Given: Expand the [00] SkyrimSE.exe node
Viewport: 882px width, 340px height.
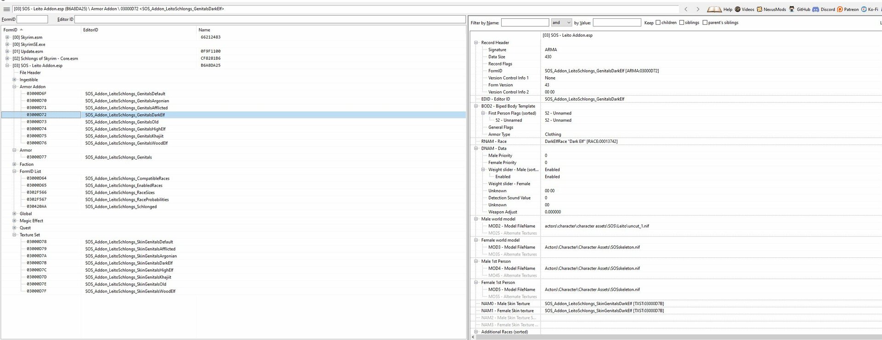Looking at the screenshot, I should coord(7,45).
